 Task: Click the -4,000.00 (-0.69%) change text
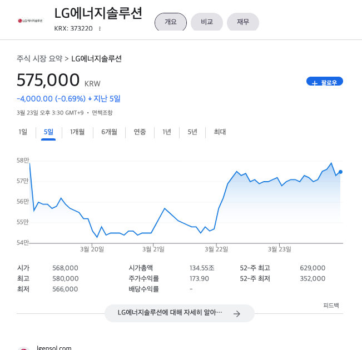click(x=51, y=99)
